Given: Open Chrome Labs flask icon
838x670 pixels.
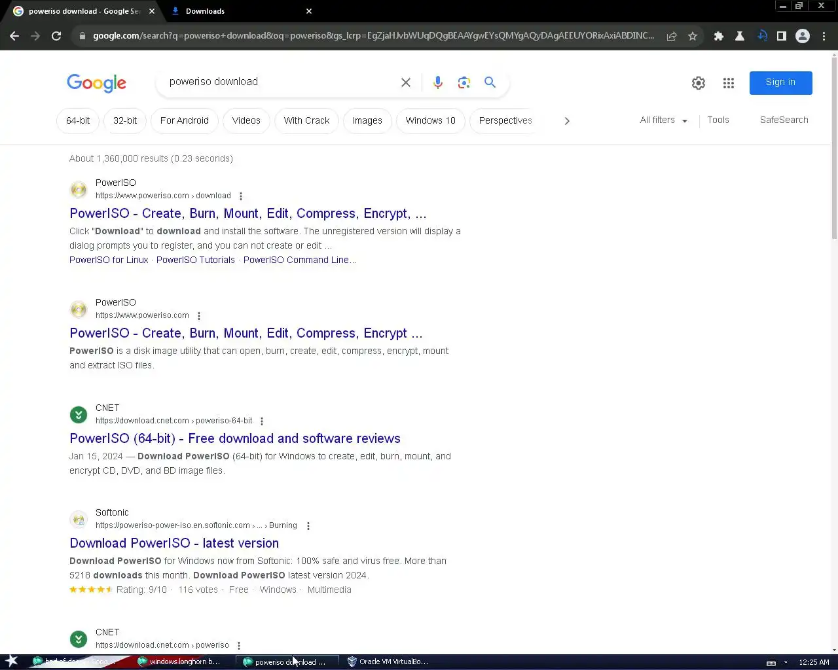Looking at the screenshot, I should pos(740,36).
